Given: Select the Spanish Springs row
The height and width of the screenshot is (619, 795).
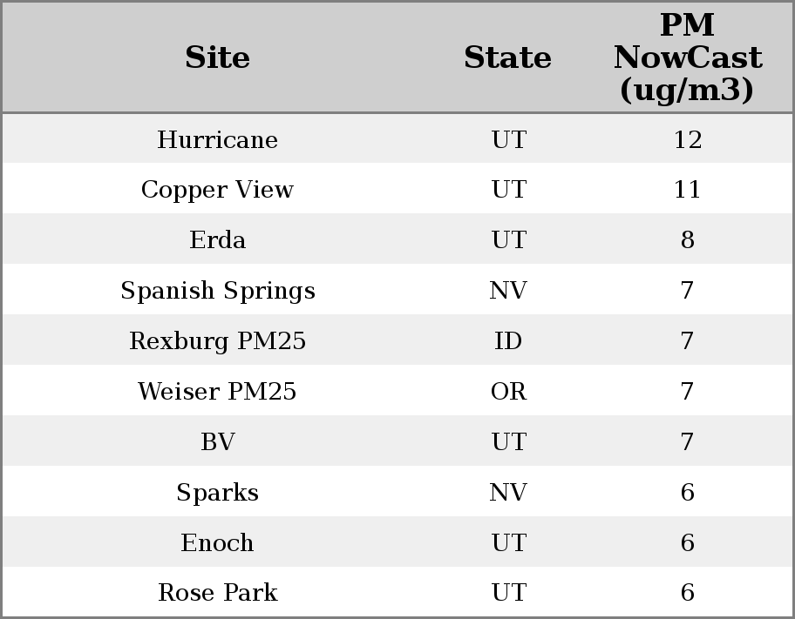Looking at the screenshot, I should tap(218, 291).
